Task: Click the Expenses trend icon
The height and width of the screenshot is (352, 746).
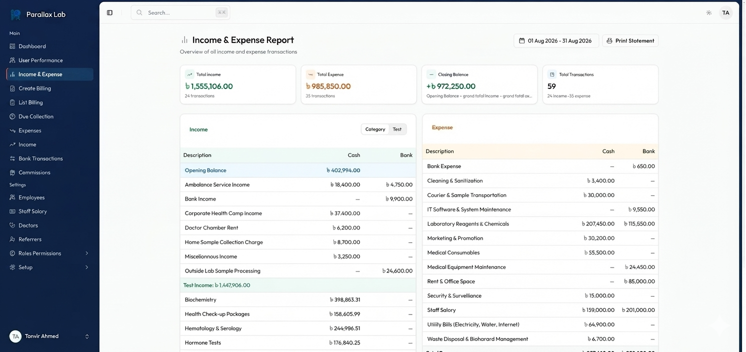Action: click(12, 130)
